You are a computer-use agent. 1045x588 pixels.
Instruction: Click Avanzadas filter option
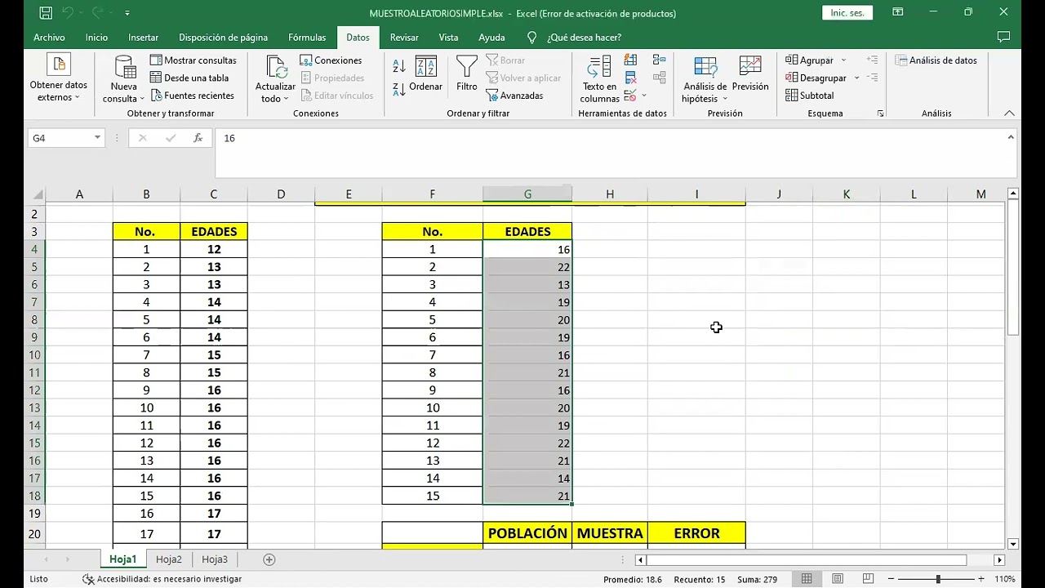pyautogui.click(x=515, y=96)
